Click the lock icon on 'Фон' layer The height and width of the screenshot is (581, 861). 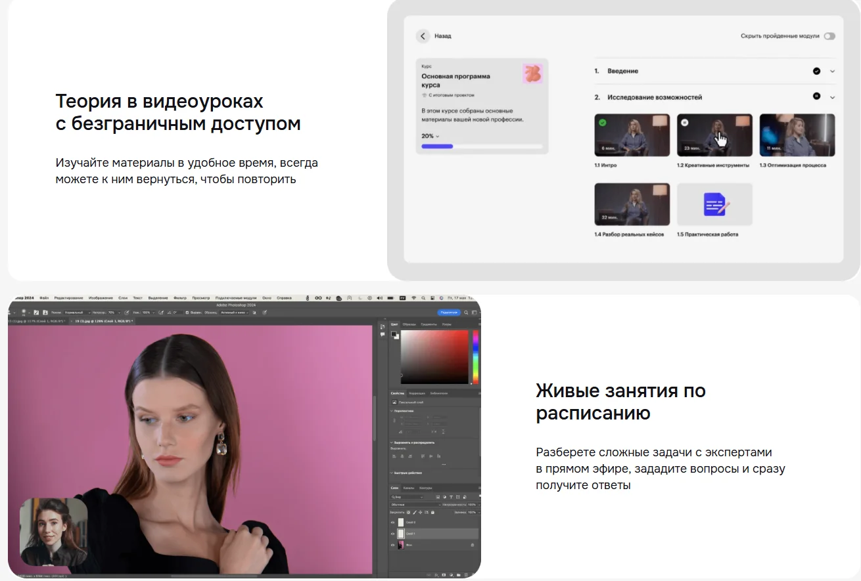(472, 545)
